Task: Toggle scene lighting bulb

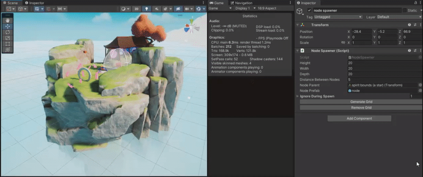Action: (x=146, y=9)
